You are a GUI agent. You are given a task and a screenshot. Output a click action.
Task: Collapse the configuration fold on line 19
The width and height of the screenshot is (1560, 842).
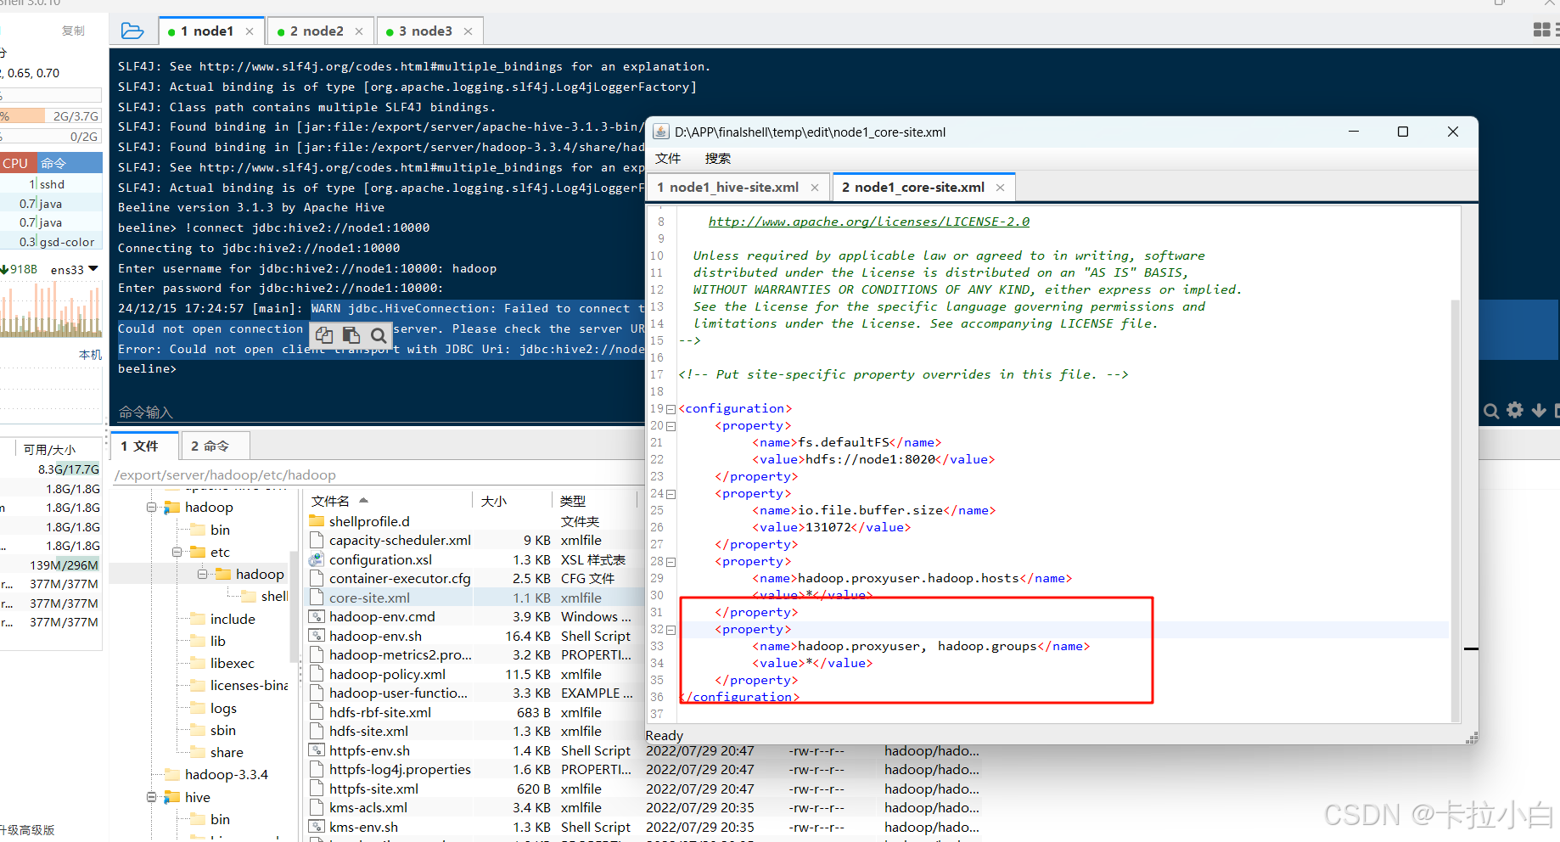point(671,409)
